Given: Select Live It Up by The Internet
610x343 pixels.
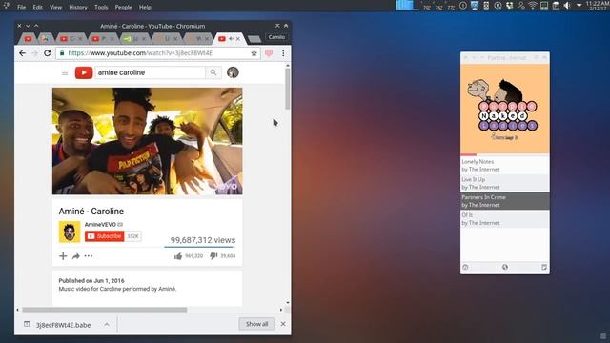Looking at the screenshot, I should tap(505, 183).
